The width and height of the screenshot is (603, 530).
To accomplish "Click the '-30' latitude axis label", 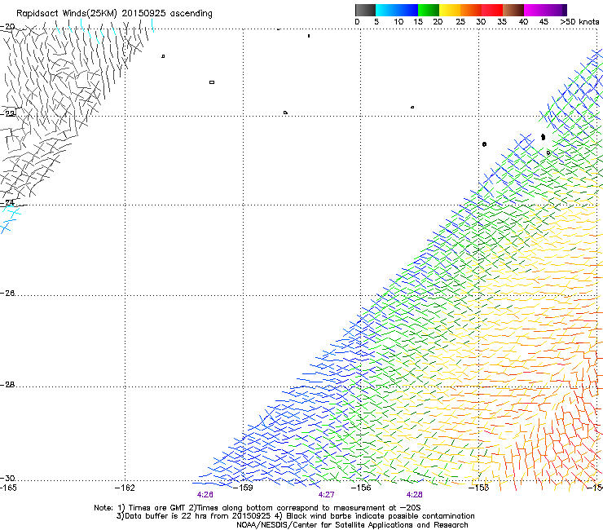I will [7, 478].
